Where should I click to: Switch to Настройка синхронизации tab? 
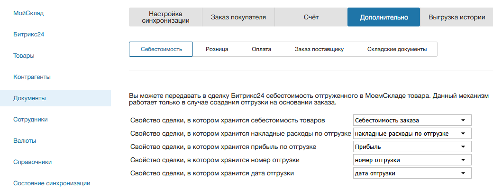[x=165, y=17]
